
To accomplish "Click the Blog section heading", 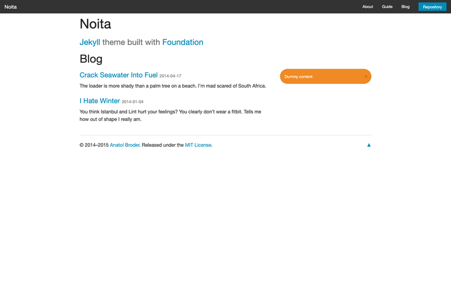I will point(91,59).
